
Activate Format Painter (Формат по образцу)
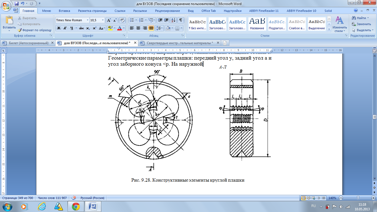34,30
